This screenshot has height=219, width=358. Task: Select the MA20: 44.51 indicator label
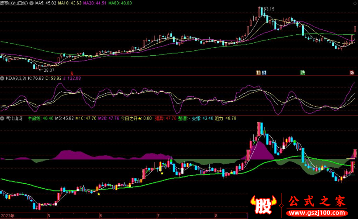pos(95,3)
